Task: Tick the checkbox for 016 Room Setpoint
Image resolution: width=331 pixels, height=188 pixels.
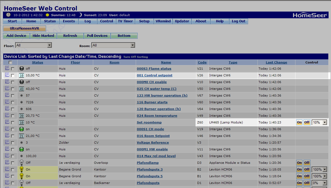Action: pyautogui.click(x=13, y=136)
